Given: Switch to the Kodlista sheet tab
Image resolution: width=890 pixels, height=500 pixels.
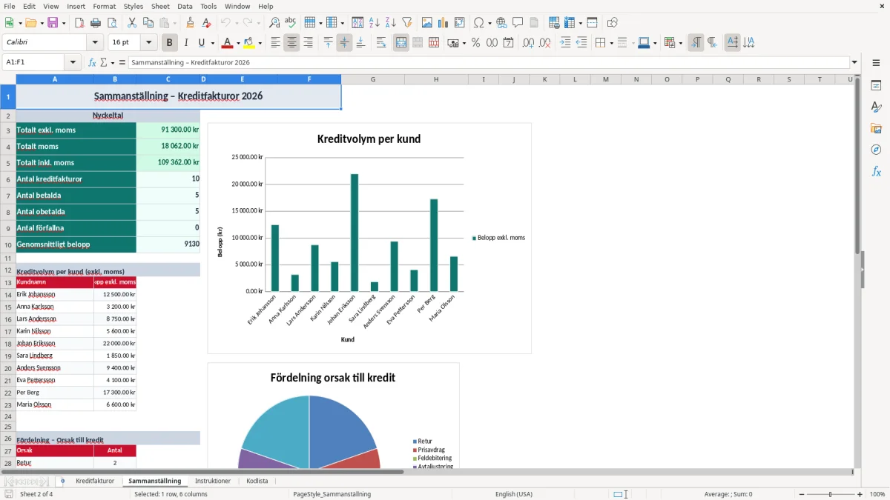Looking at the screenshot, I should 257,481.
